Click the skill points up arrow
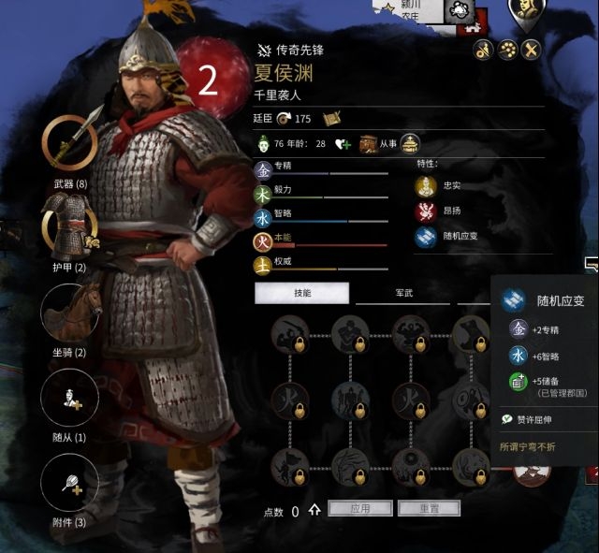The image size is (599, 553). (x=314, y=509)
